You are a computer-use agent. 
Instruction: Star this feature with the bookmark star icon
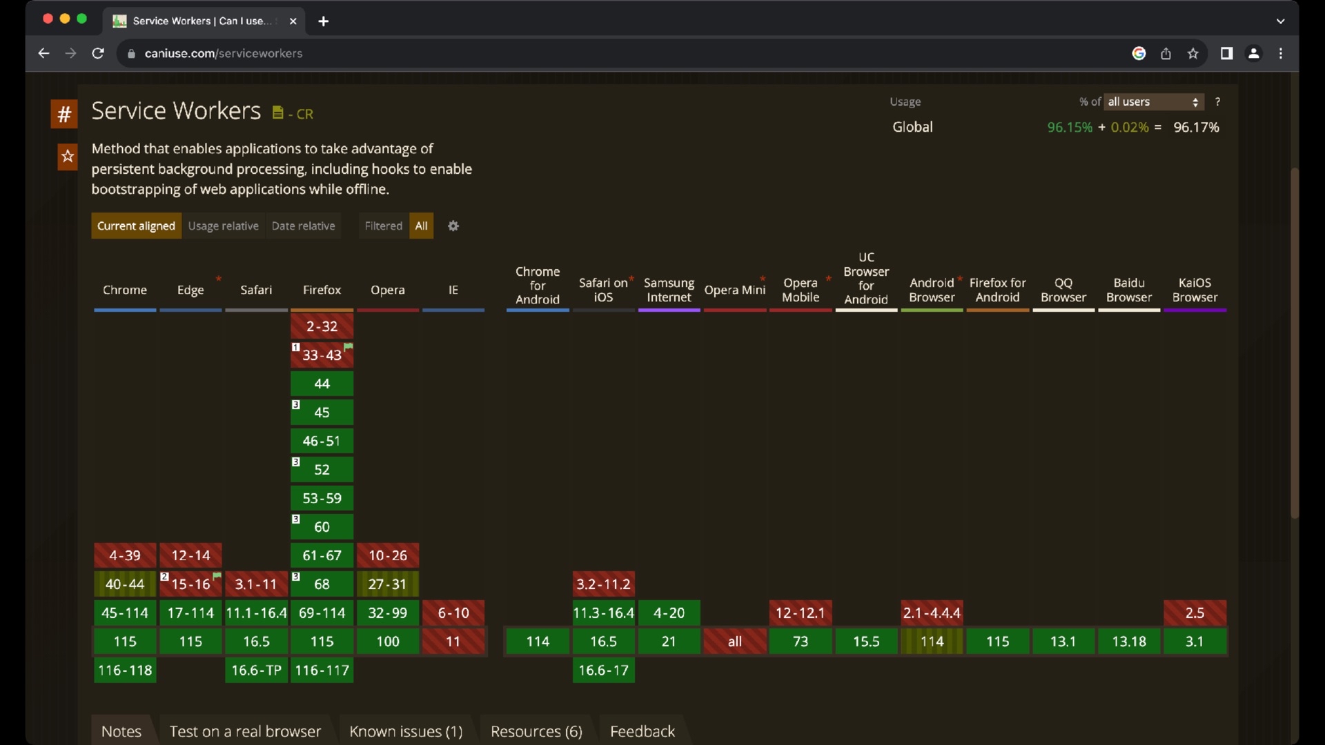coord(68,157)
